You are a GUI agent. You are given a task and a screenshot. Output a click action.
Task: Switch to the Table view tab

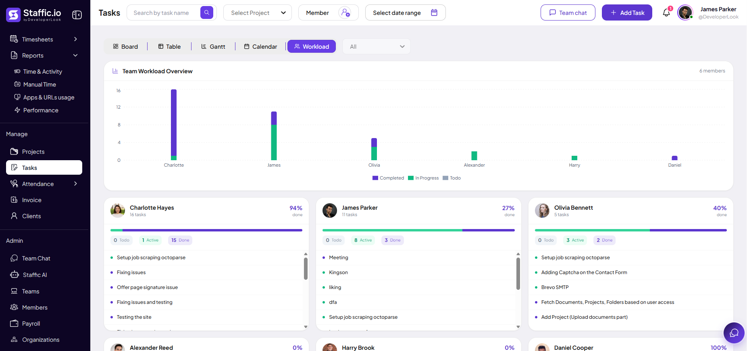click(169, 46)
